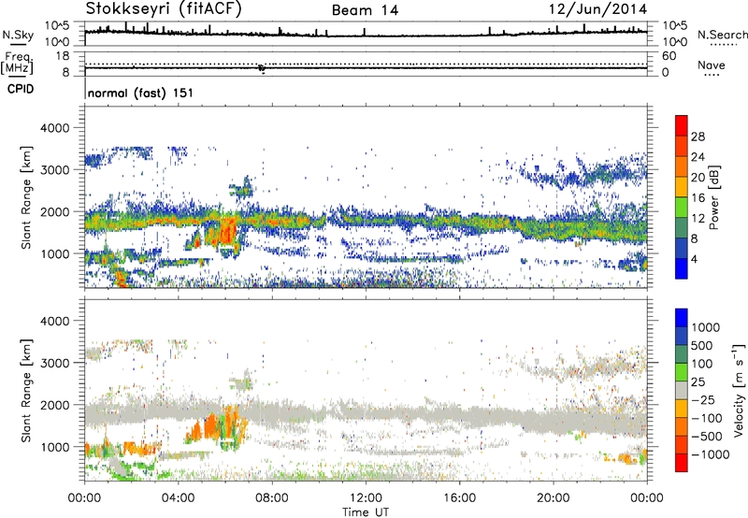The width and height of the screenshot is (748, 518).
Task: Pick the red bottom segment of Velocity colorbar
Action: (x=682, y=463)
